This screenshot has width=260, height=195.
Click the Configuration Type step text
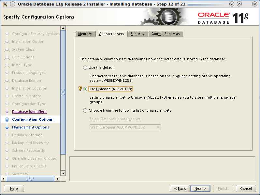click(29, 104)
